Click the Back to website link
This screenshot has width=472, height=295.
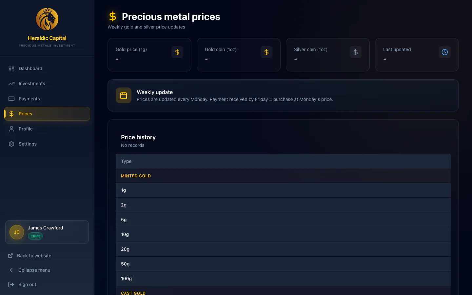tap(34, 256)
